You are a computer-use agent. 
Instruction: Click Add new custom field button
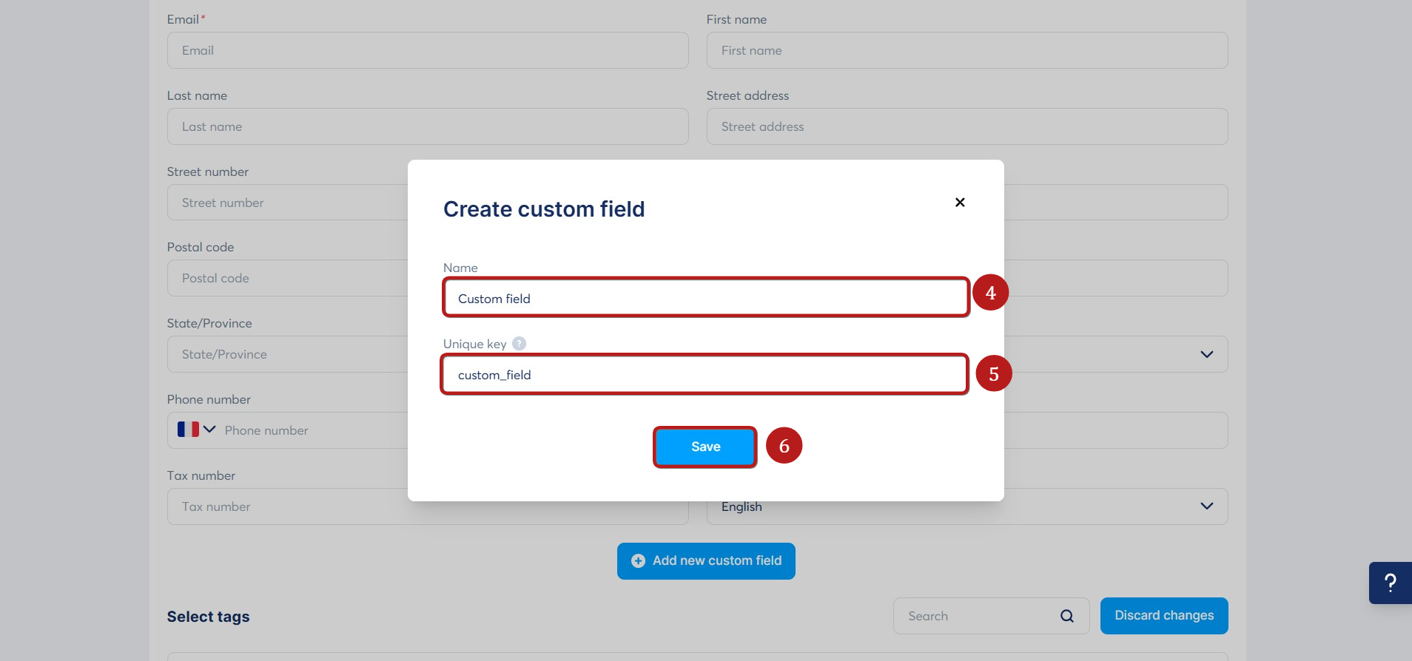click(706, 561)
